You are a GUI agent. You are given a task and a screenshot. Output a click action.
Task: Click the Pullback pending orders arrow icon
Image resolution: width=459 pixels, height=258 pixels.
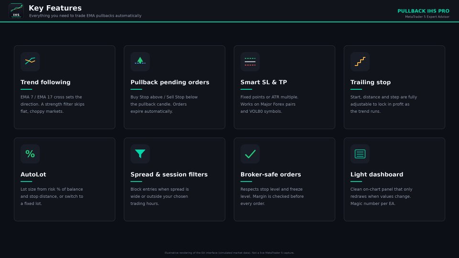(x=140, y=62)
